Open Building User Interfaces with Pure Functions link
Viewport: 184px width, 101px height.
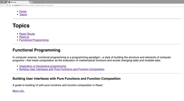[x=62, y=69]
